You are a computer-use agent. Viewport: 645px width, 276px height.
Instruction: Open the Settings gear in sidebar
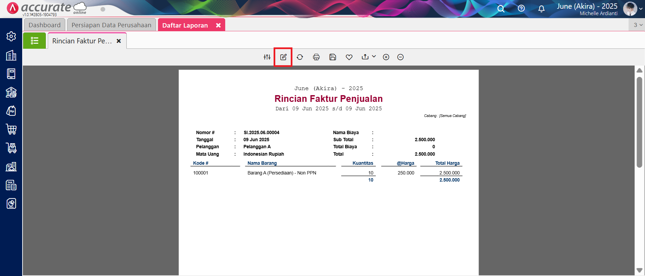11,36
